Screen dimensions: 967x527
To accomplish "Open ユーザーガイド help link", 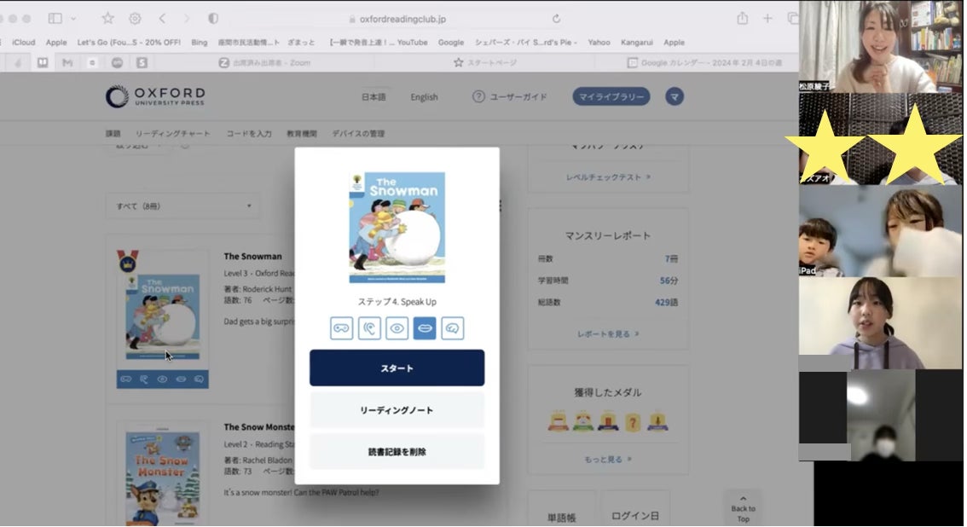I will [510, 96].
